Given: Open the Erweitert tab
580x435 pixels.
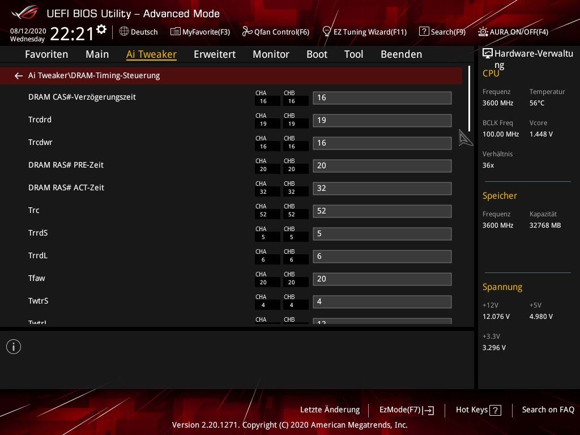Looking at the screenshot, I should (215, 54).
